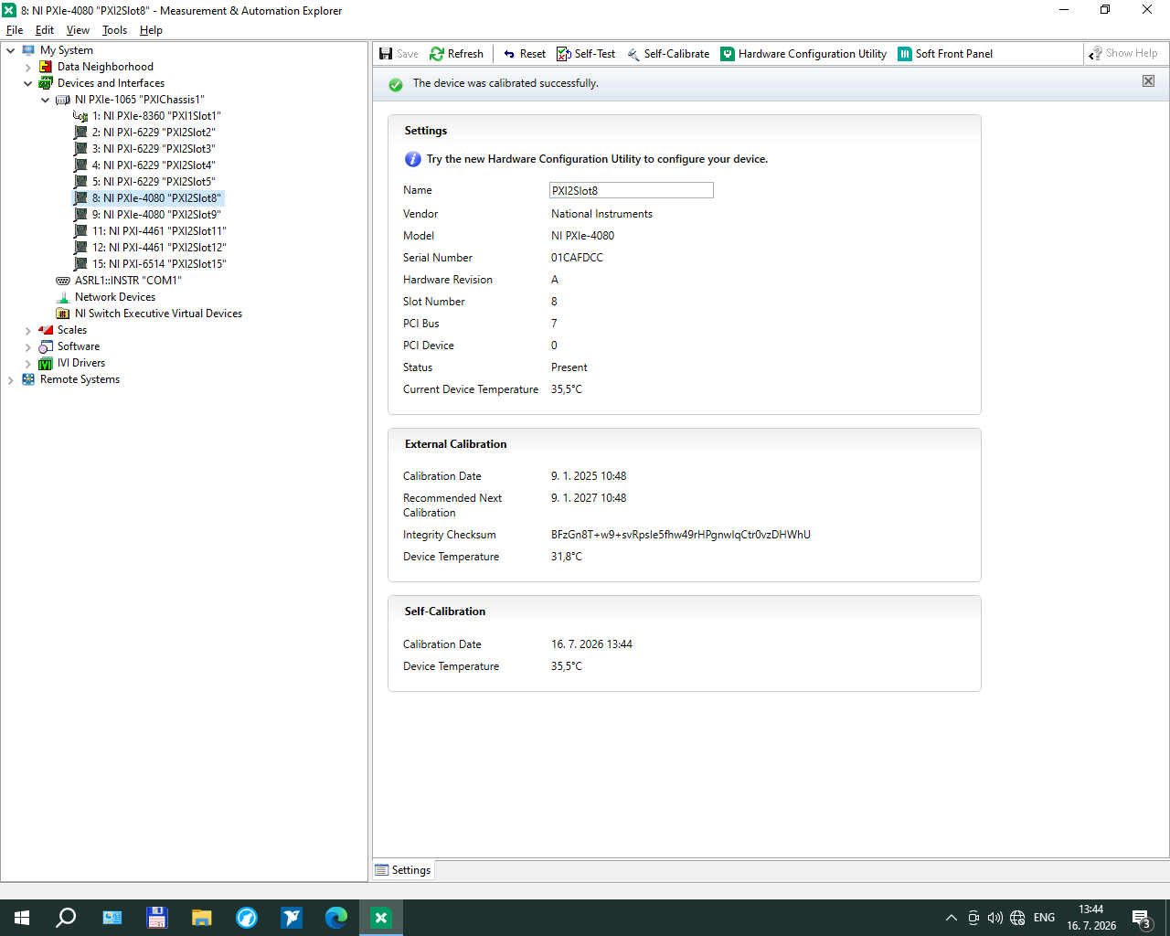Expand the Data Neighborhood node
The image size is (1170, 936).
click(x=28, y=67)
